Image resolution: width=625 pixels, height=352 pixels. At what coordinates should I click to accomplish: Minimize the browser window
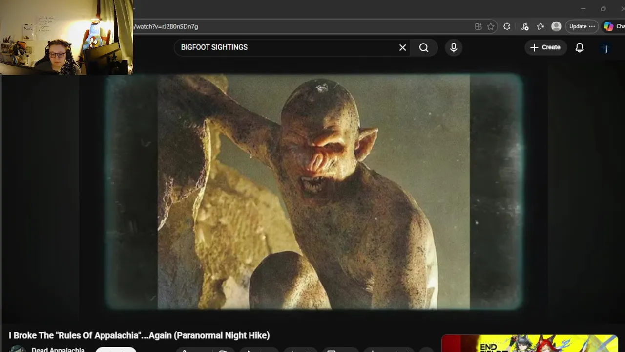click(x=583, y=9)
